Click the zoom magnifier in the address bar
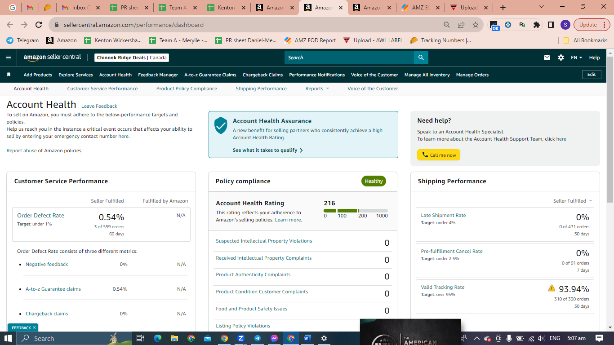 (446, 25)
